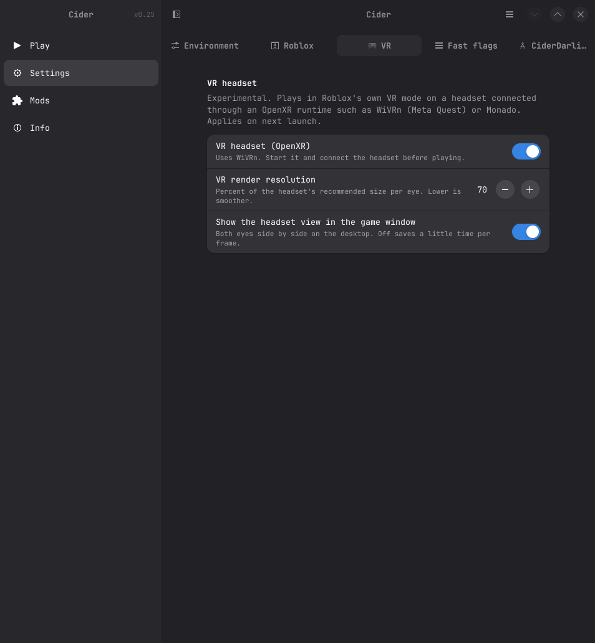Select Settings in the sidebar

coord(81,73)
